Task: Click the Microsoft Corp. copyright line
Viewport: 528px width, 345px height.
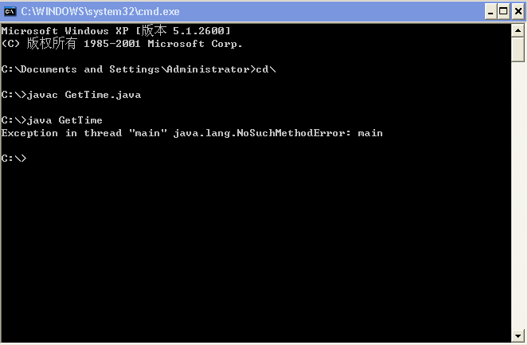Action: pos(122,44)
